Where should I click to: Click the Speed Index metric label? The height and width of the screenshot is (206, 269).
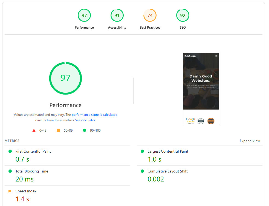pos(26,191)
